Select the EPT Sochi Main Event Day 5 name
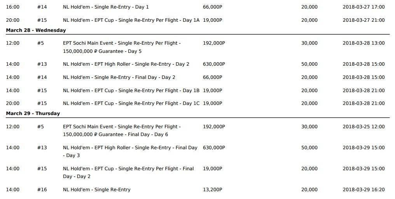395x199 pixels. 122,47
